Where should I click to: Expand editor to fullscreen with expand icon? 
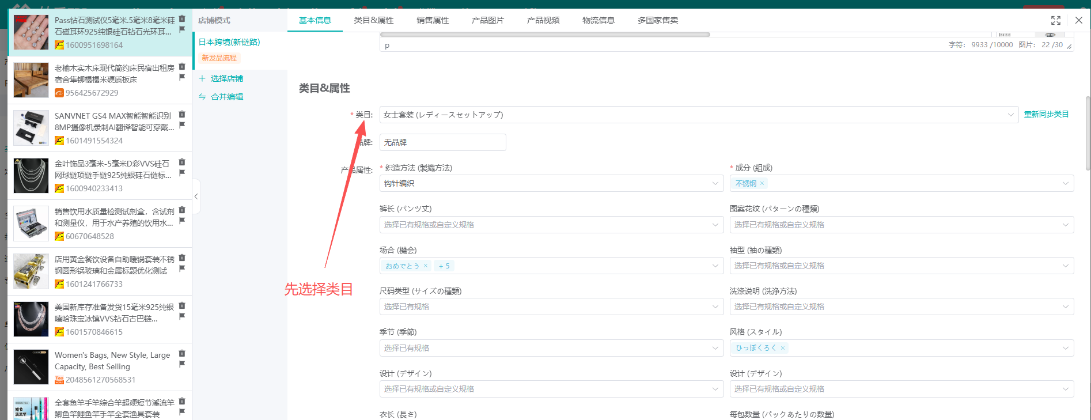1055,20
